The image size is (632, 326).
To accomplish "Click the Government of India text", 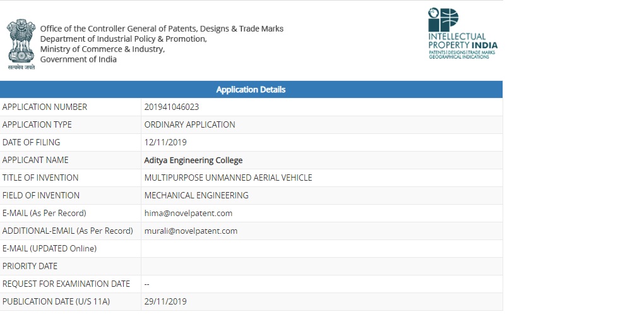I will coord(78,59).
